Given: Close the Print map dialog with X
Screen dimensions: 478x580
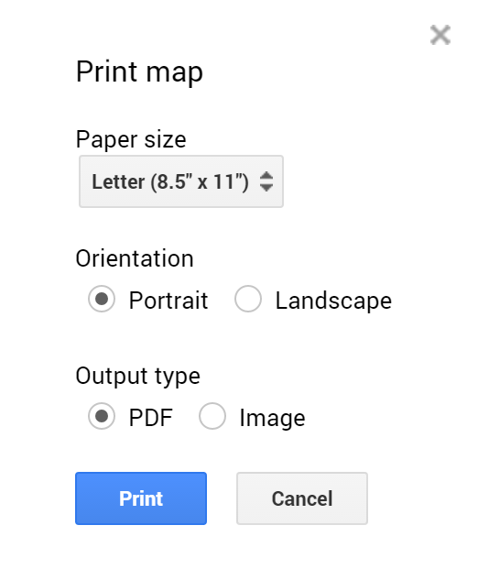Looking at the screenshot, I should point(440,35).
